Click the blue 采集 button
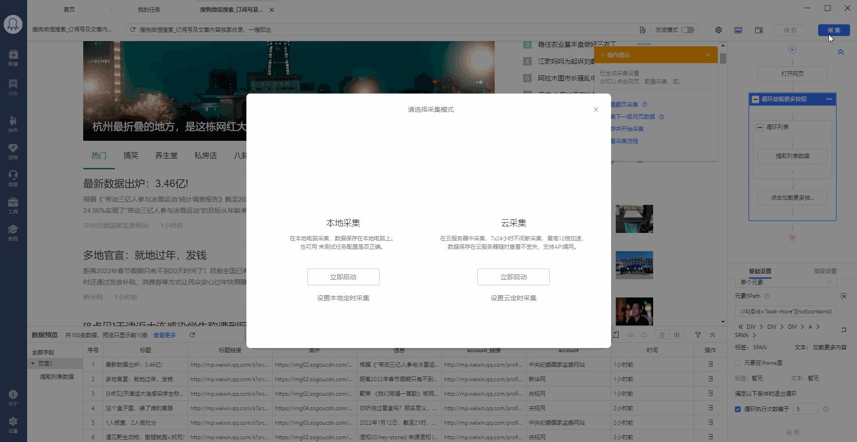The width and height of the screenshot is (857, 442). [834, 30]
